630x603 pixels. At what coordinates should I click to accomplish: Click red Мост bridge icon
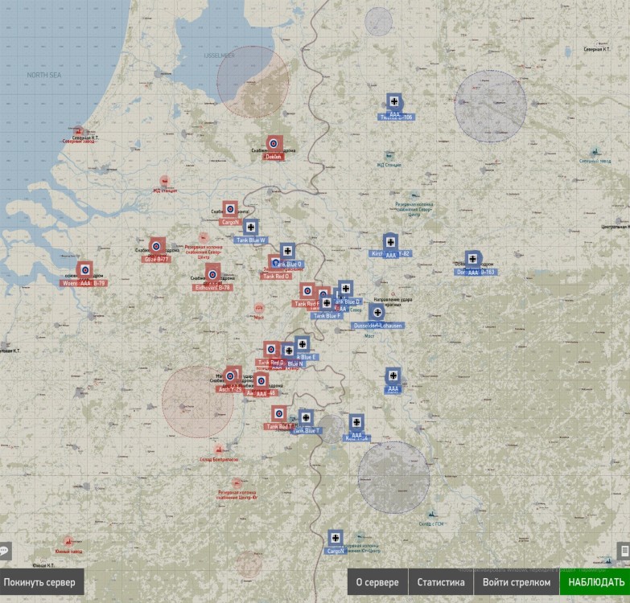[259, 308]
